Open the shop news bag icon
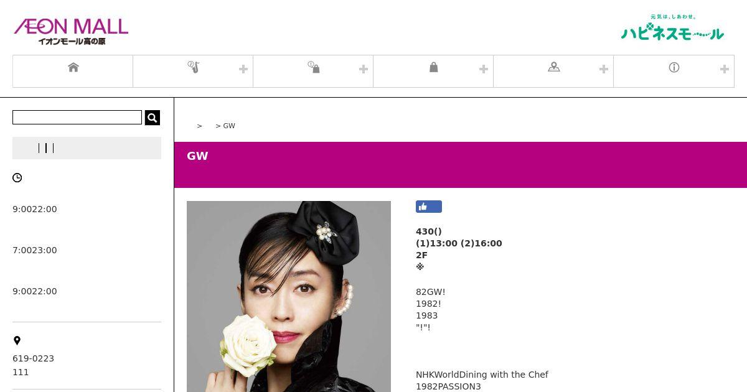 (314, 67)
